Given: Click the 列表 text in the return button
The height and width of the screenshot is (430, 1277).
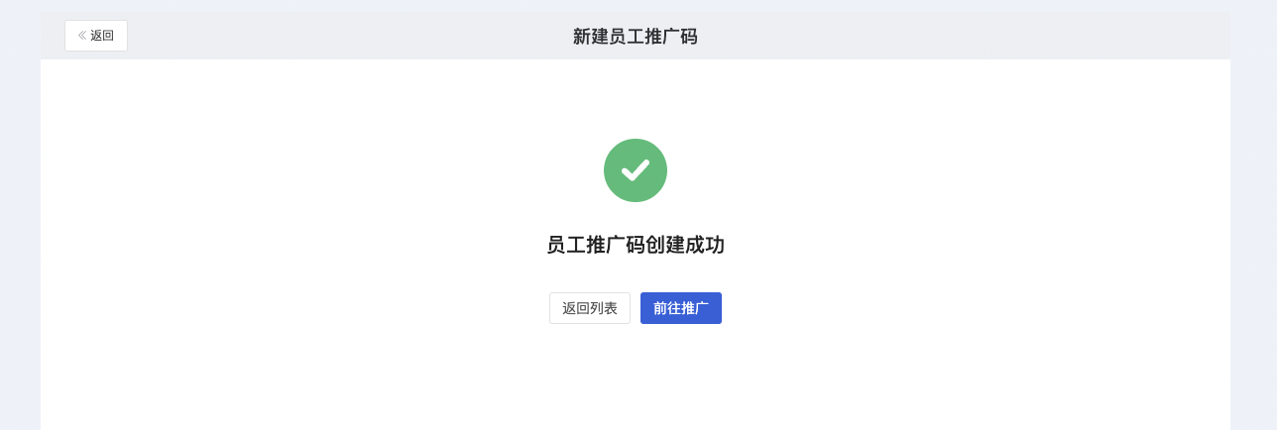Looking at the screenshot, I should [x=604, y=308].
